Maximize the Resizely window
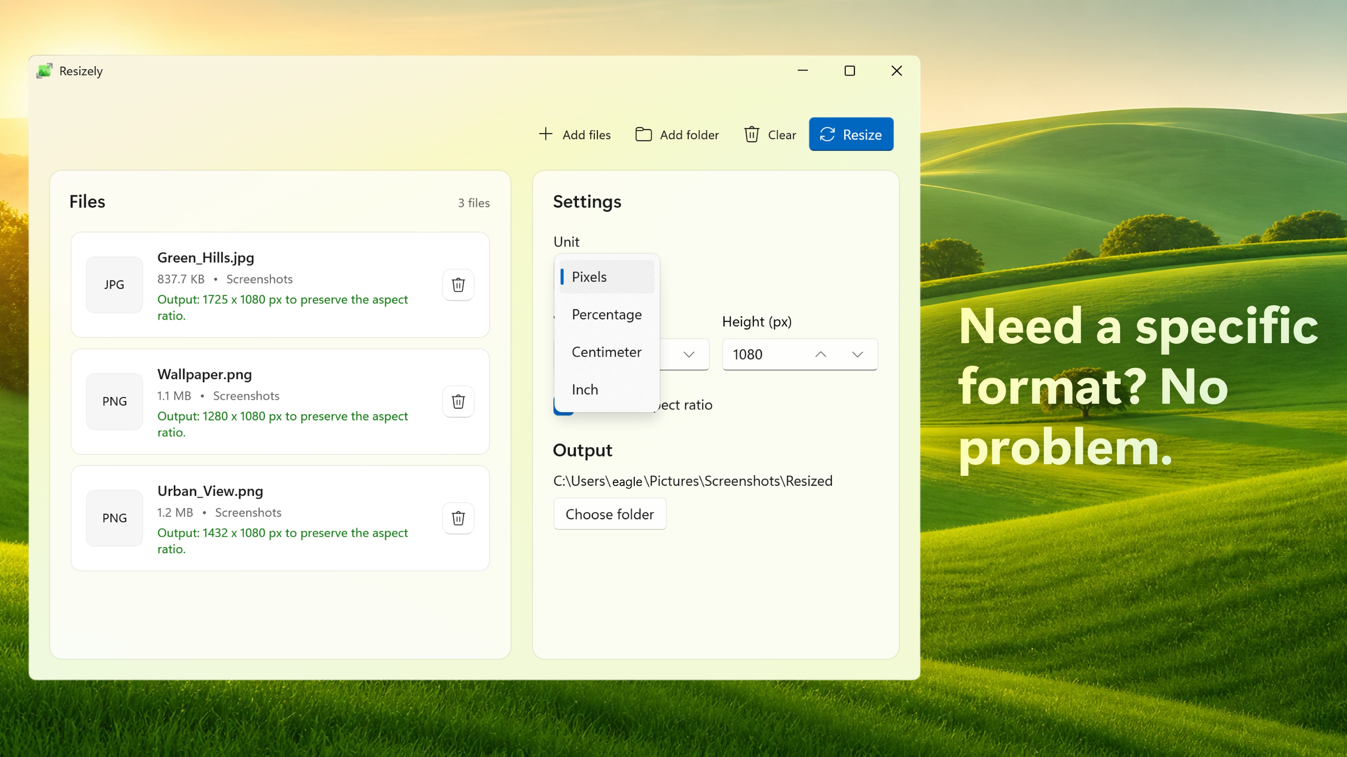This screenshot has width=1347, height=757. (x=850, y=70)
